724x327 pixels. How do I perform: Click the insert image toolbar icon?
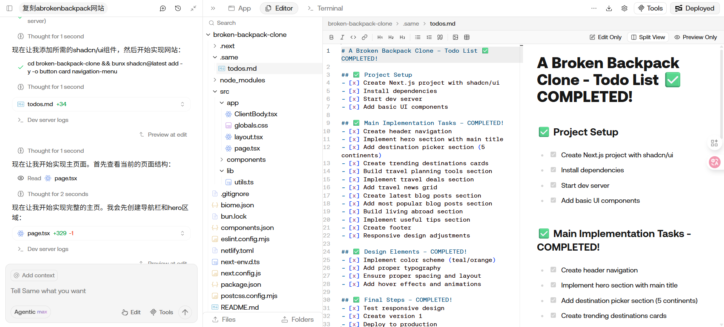click(455, 37)
